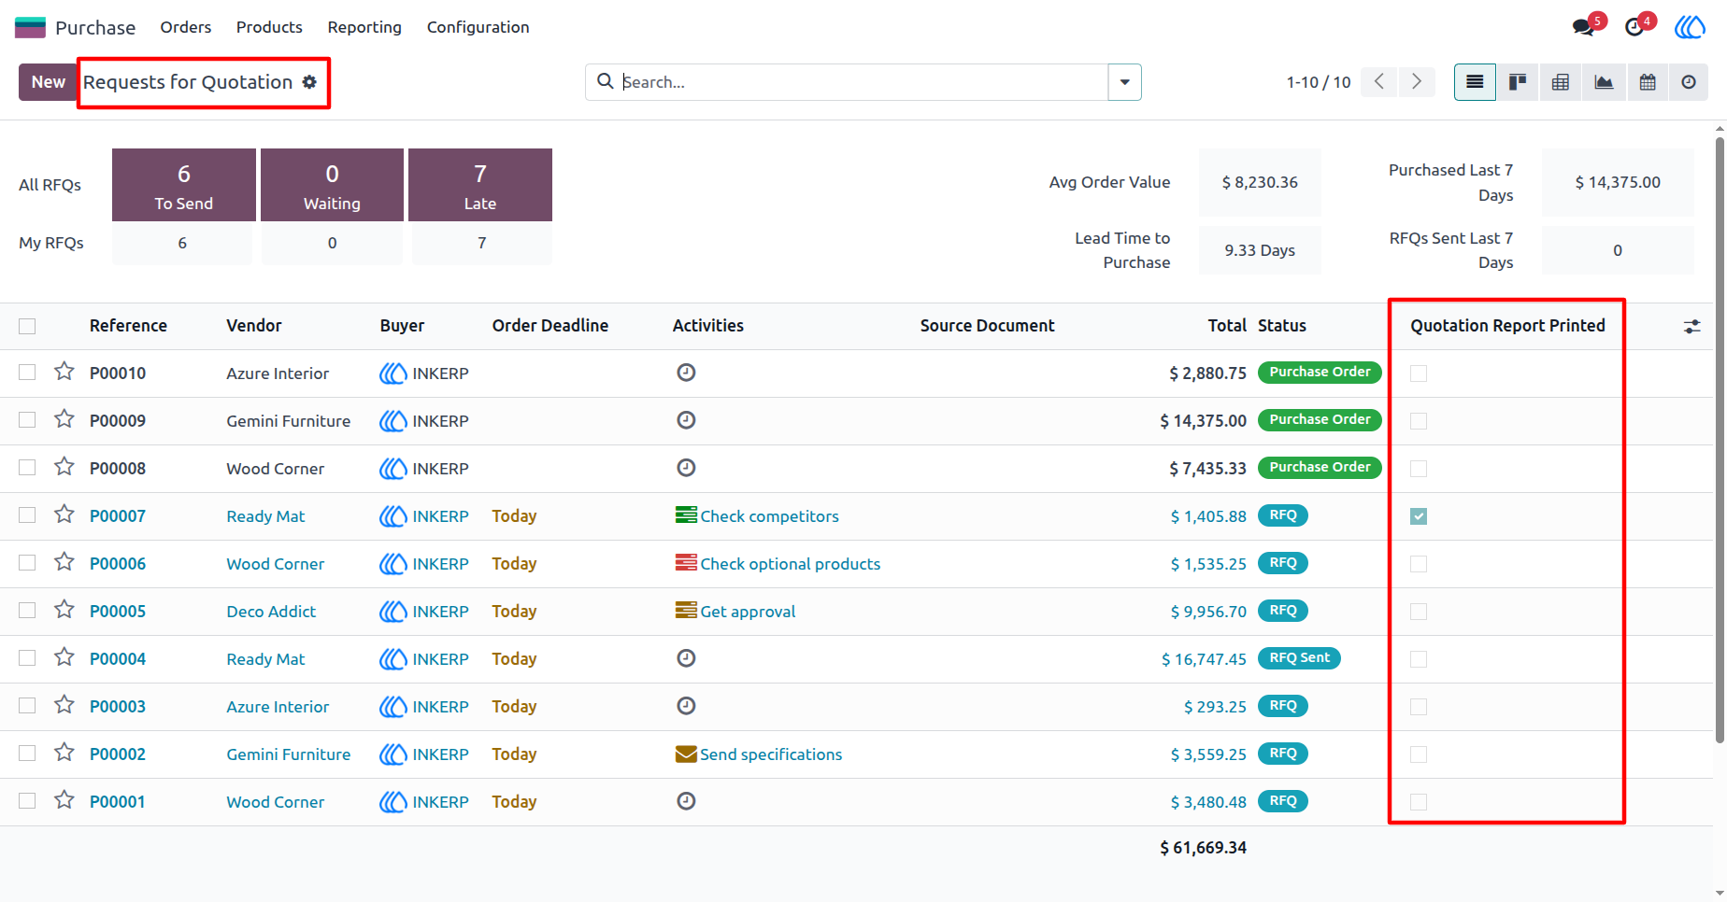The height and width of the screenshot is (902, 1727).
Task: Filter by 6 To Send RFQs
Action: tap(184, 185)
